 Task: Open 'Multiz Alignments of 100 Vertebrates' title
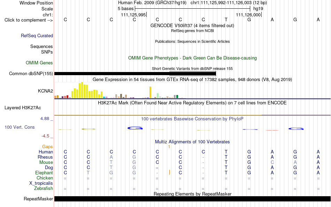pyautogui.click(x=192, y=142)
